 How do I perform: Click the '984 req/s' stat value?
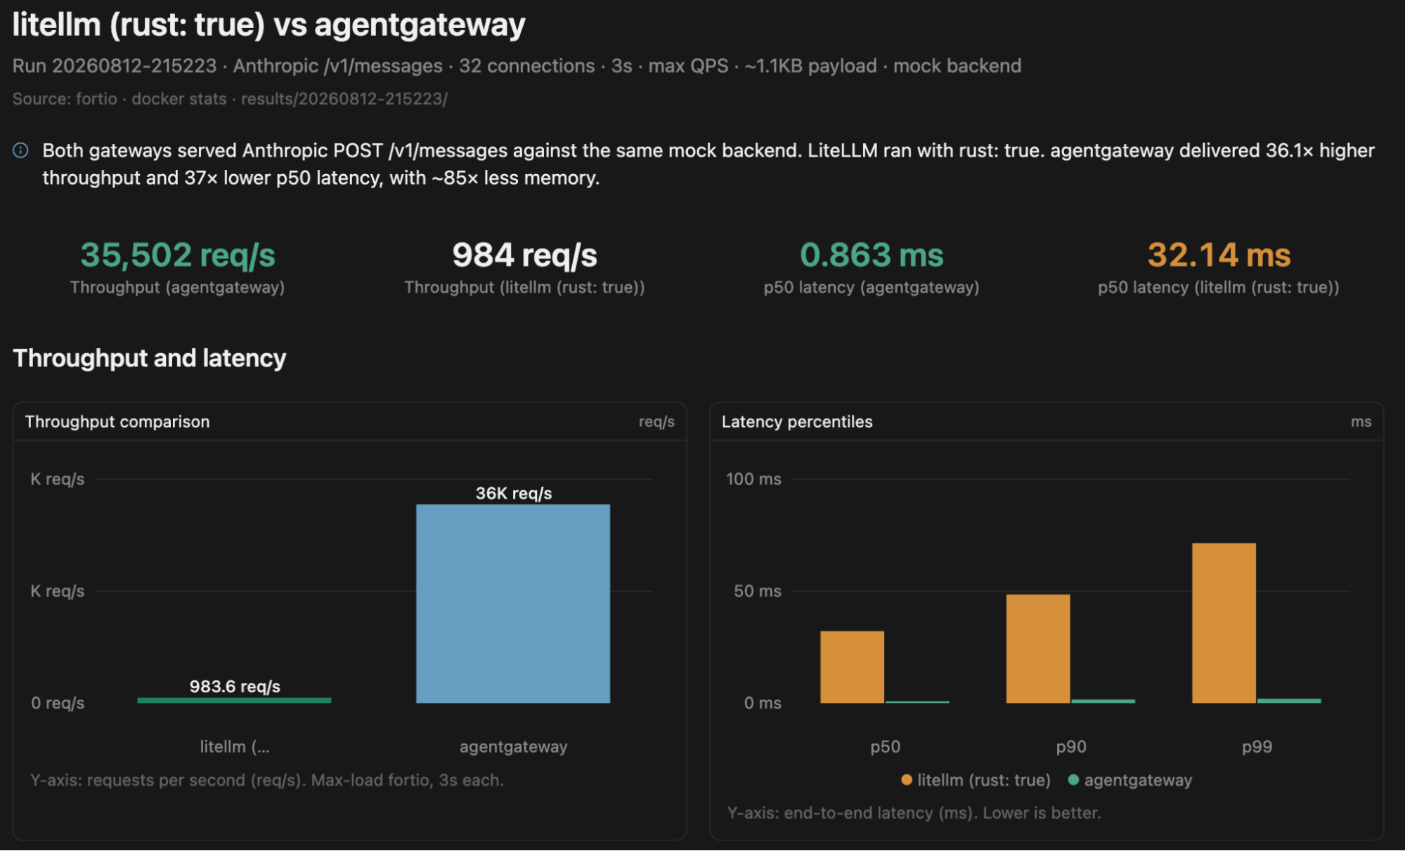pos(524,255)
